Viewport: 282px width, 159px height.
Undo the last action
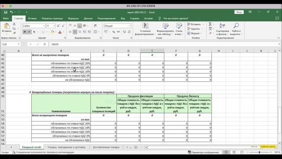coord(11,12)
